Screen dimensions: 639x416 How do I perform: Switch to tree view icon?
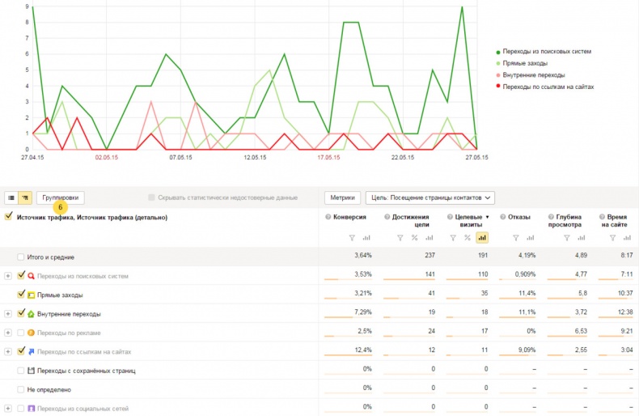25,197
